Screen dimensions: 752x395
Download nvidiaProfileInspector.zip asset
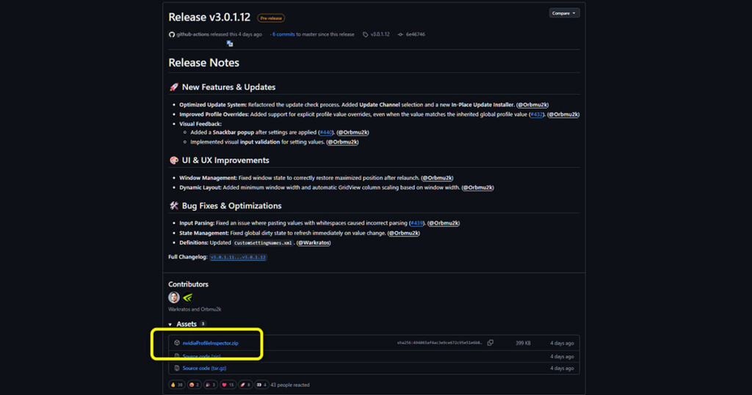(210, 343)
